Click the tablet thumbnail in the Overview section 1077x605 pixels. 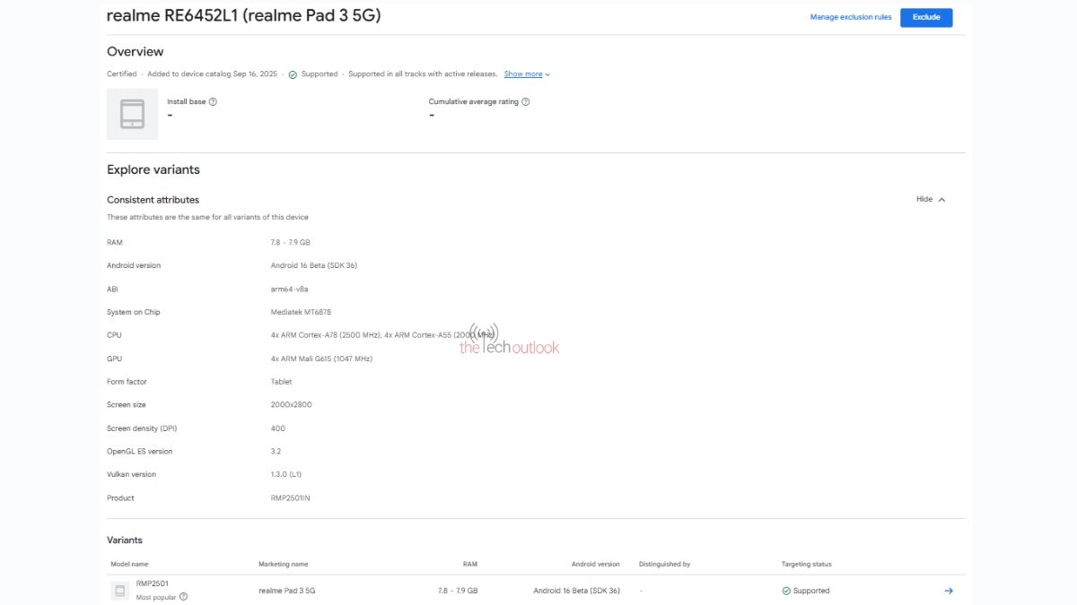pos(132,114)
